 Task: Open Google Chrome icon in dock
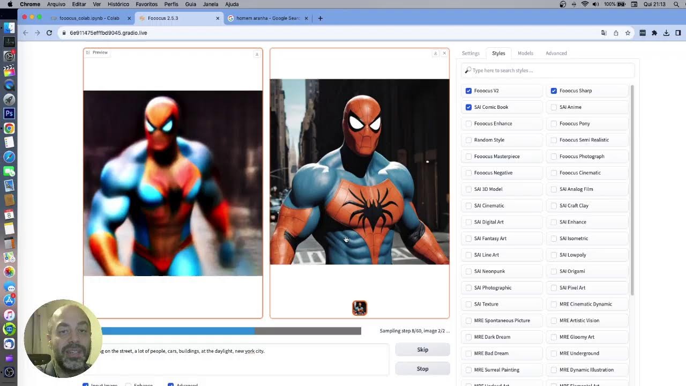tap(9, 128)
